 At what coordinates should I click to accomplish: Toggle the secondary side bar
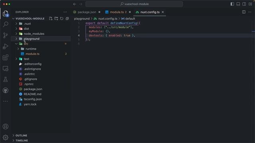pos(244,4)
